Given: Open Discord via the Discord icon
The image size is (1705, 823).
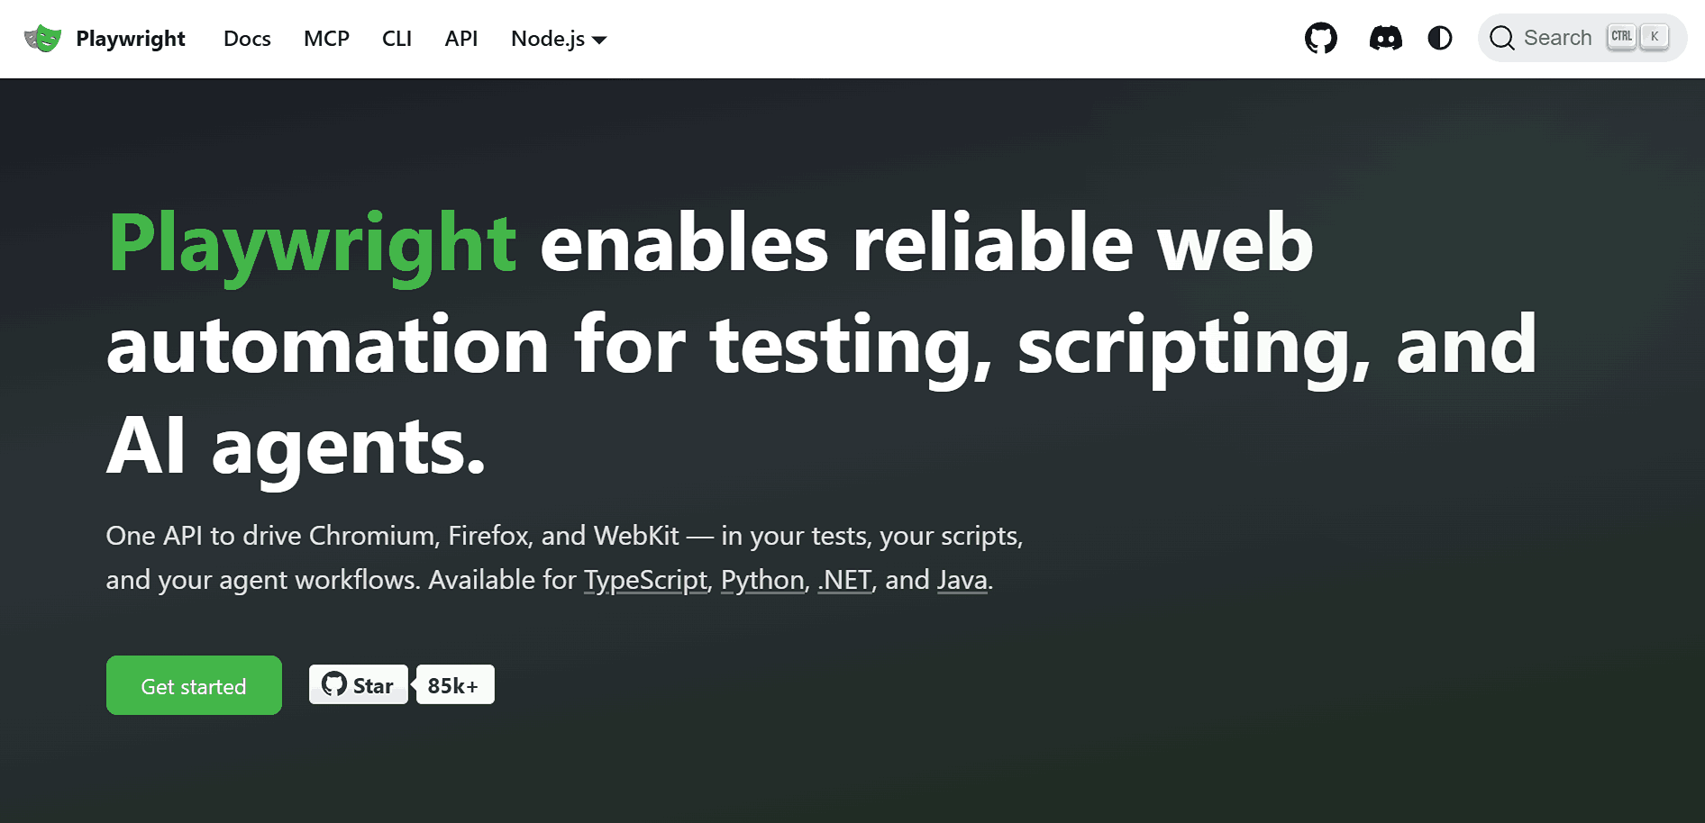Looking at the screenshot, I should 1385,38.
